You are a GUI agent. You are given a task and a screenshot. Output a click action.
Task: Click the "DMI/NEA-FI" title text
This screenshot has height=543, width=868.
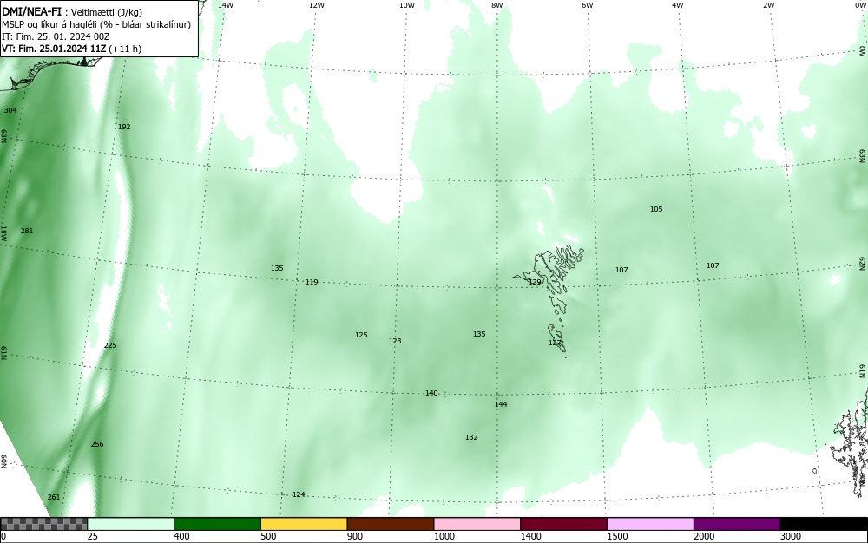tap(31, 10)
